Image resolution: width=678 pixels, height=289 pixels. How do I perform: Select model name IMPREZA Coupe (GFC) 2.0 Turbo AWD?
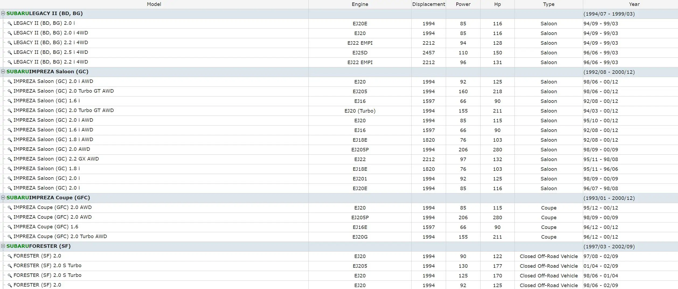point(60,236)
